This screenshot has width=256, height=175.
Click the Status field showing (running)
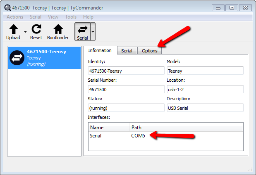click(x=126, y=108)
